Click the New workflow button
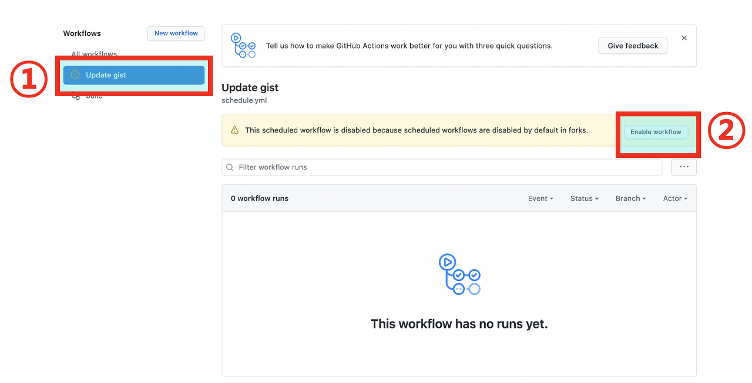 [176, 33]
